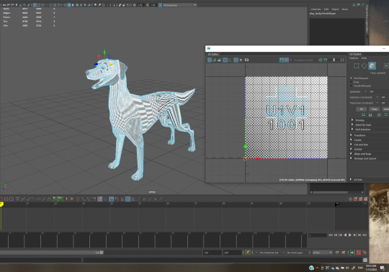This screenshot has width=389, height=272.
Task: Click the Clear selection button
Action: 375,109
